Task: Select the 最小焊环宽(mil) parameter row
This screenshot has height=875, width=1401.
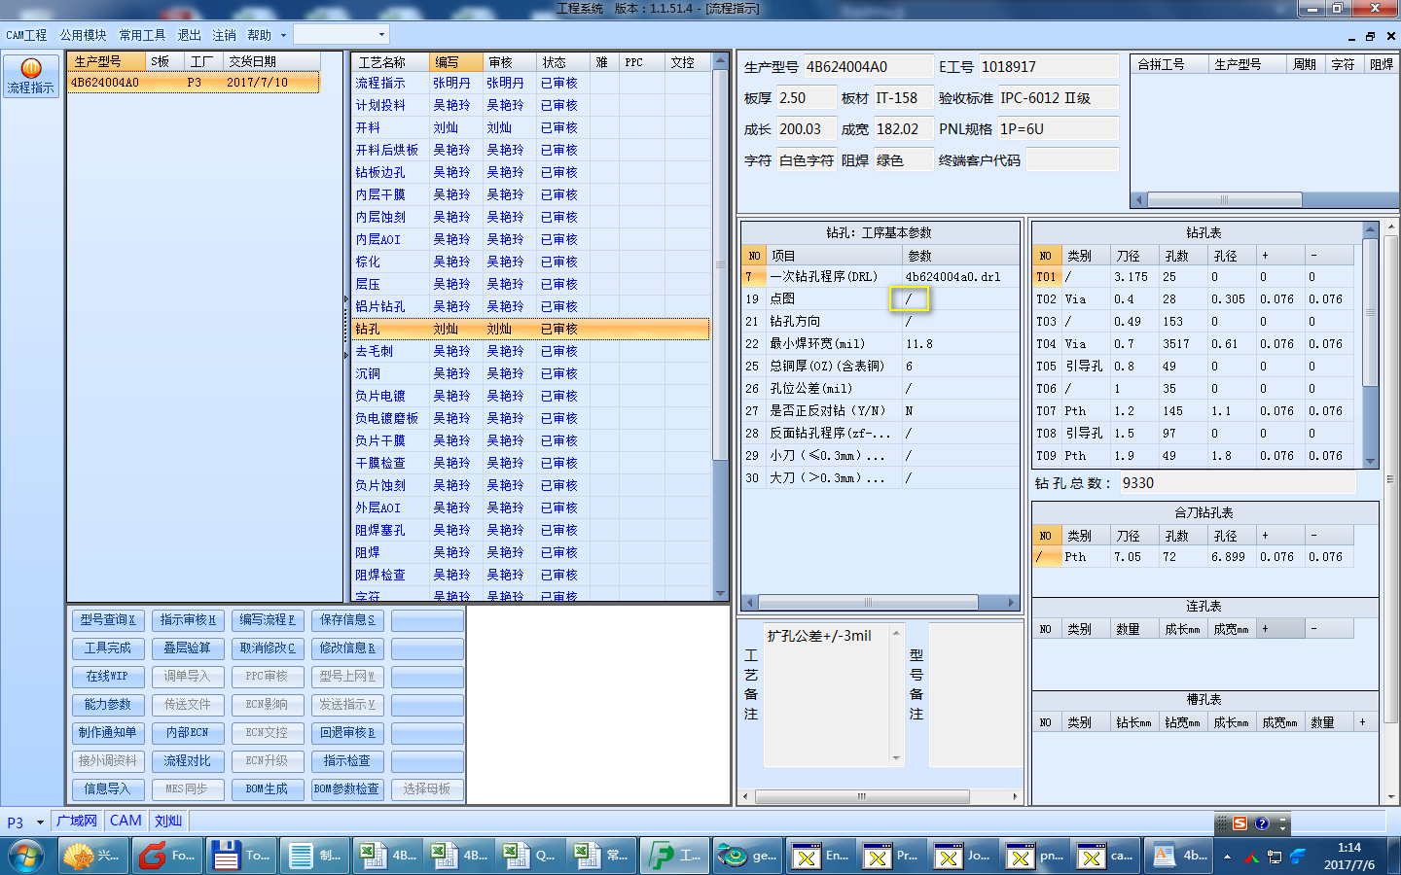Action: (x=880, y=344)
